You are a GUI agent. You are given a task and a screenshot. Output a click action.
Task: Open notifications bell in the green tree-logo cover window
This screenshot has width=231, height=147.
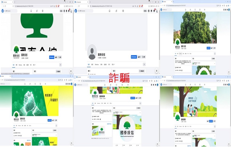[x=69, y=11]
